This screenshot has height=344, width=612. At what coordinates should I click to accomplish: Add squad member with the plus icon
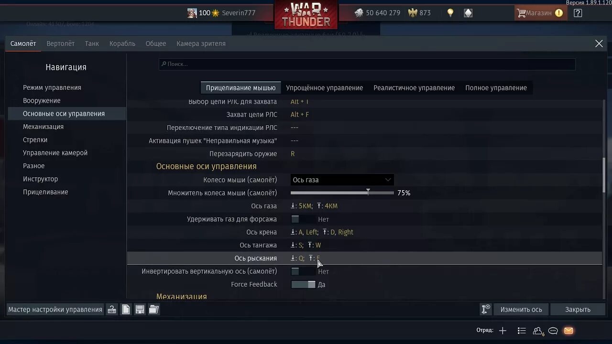(503, 331)
